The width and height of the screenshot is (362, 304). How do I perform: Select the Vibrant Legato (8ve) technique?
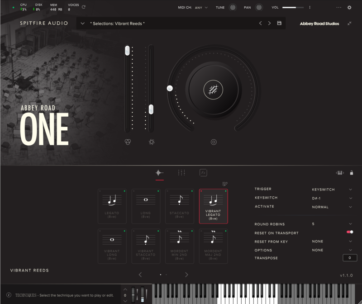[x=213, y=206]
